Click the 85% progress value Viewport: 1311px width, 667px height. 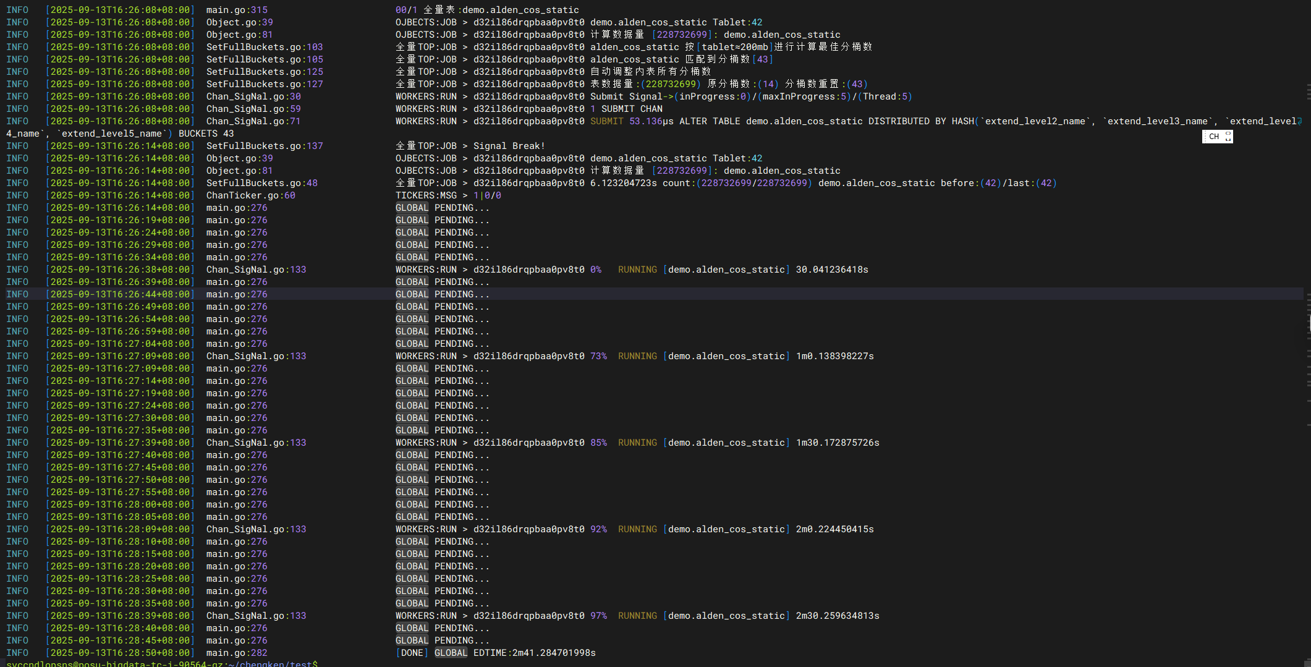[598, 443]
